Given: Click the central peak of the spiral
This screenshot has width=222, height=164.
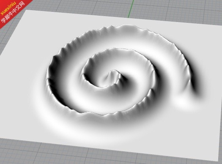Looking at the screenshot, I should [x=112, y=74].
